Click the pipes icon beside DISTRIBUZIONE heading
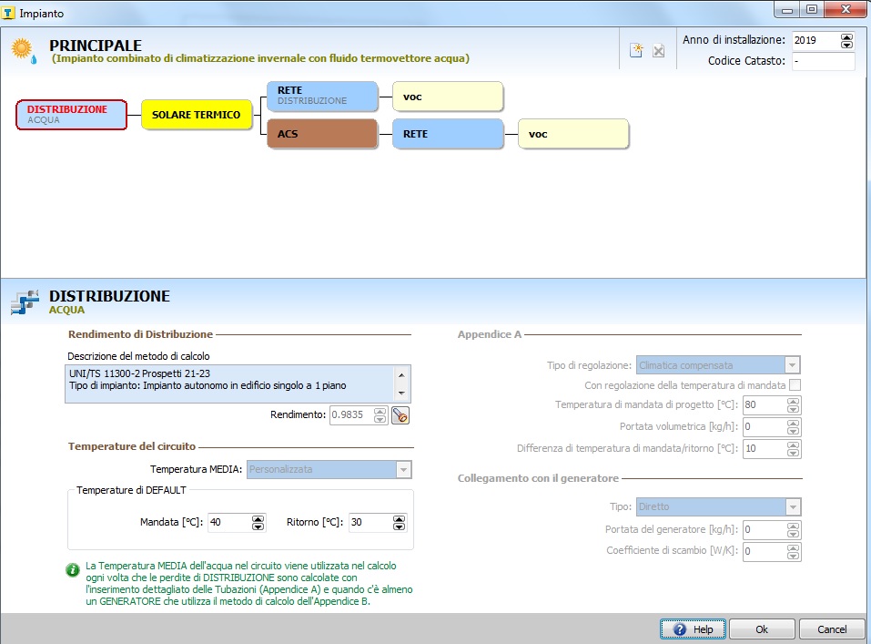The image size is (871, 644). click(24, 302)
